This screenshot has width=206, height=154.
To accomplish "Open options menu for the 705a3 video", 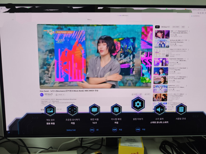I will tap(188, 50).
